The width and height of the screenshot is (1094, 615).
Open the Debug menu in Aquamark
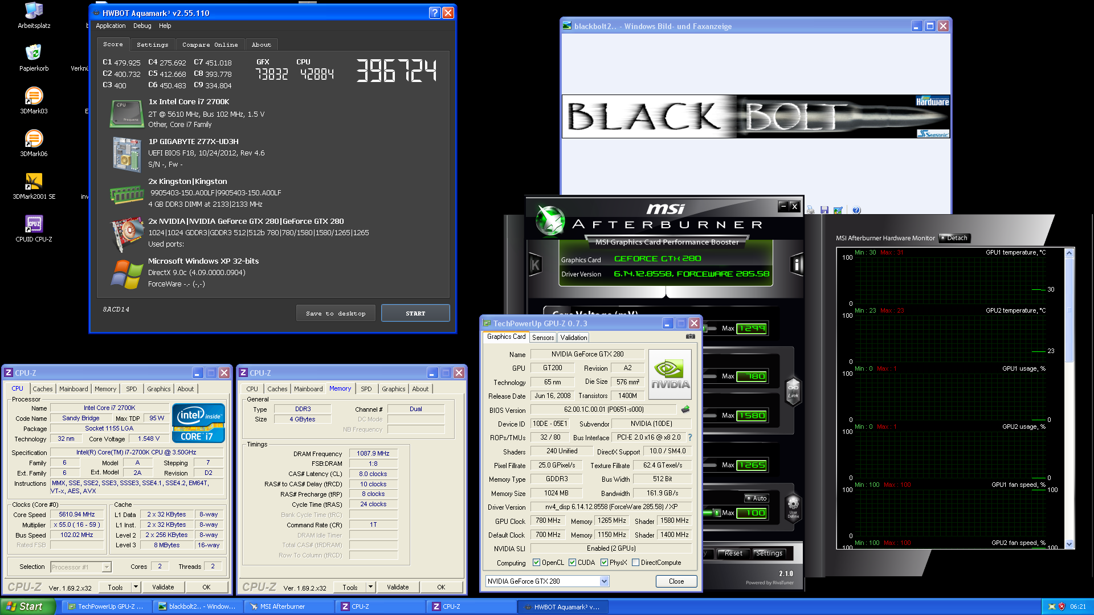tap(142, 26)
